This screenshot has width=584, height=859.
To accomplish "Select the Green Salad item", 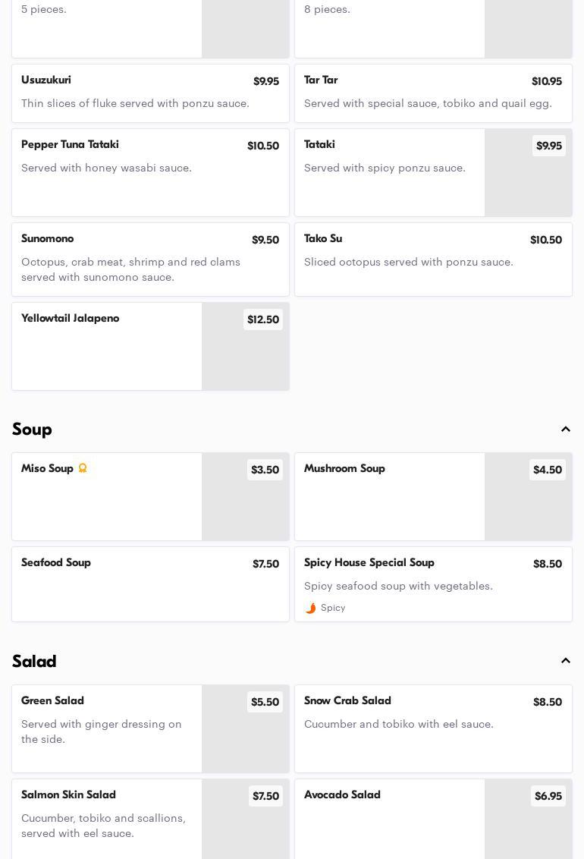I will coord(150,728).
